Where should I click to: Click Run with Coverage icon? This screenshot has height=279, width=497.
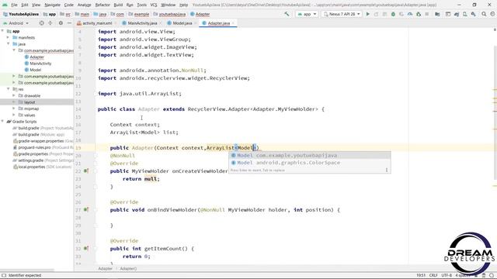[x=401, y=14]
